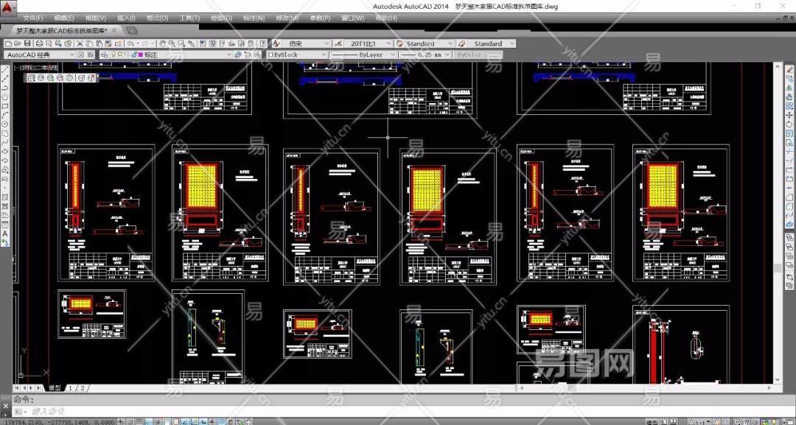Click the workspace settings gear icon
The width and height of the screenshot is (796, 425).
point(80,55)
